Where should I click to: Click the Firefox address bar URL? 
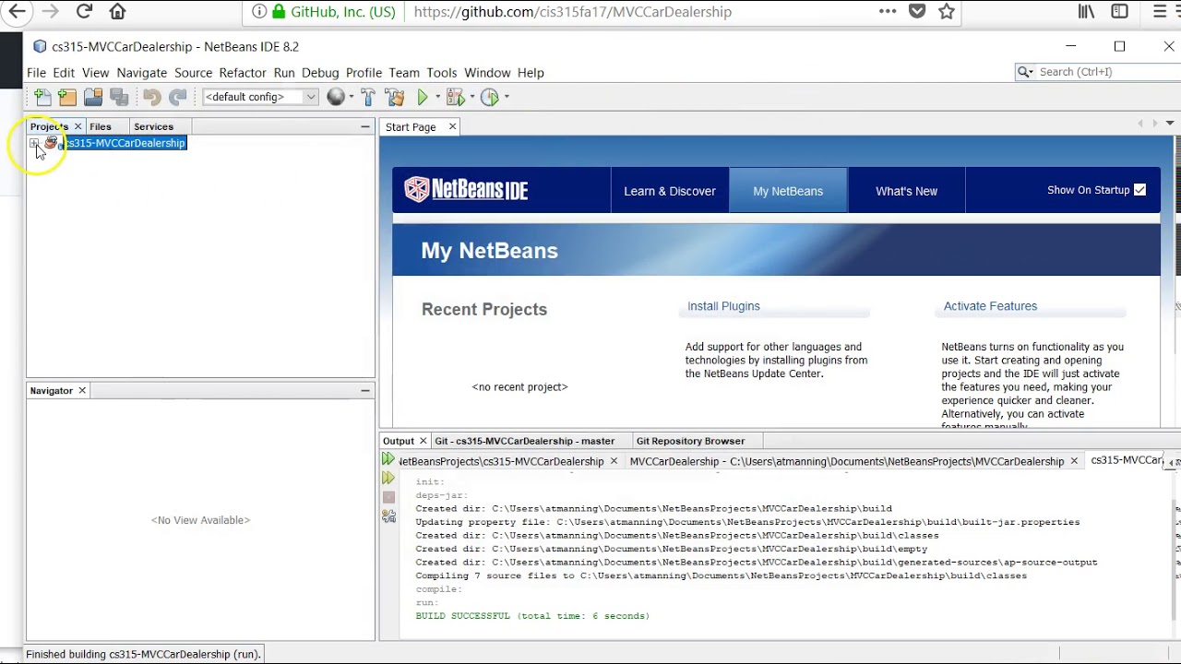pos(572,12)
